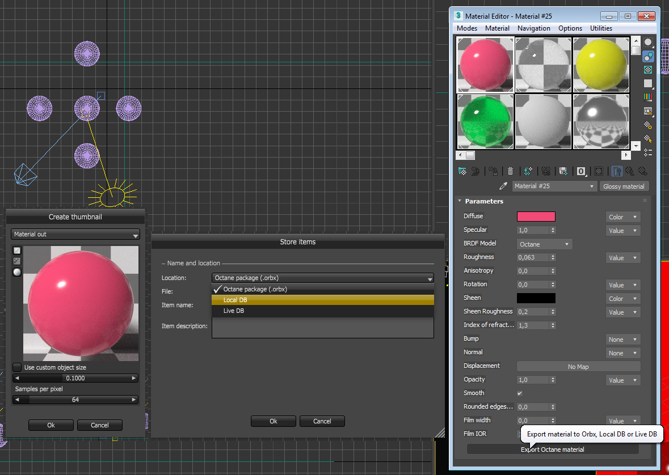Open Material Editor Options gear icon
Viewport: 669px width, 475px height.
coord(648,125)
